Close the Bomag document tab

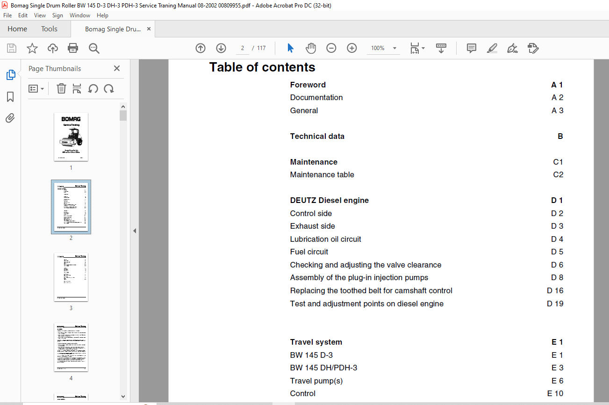click(149, 29)
